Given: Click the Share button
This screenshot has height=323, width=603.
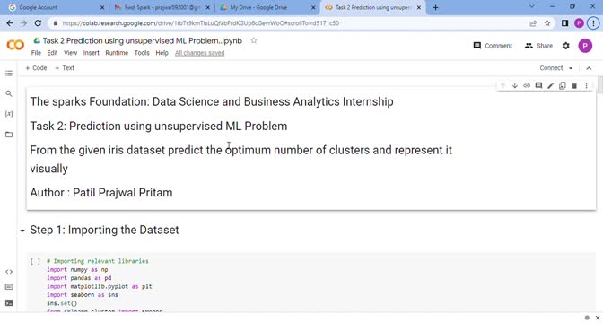Looking at the screenshot, I should pyautogui.click(x=538, y=46).
